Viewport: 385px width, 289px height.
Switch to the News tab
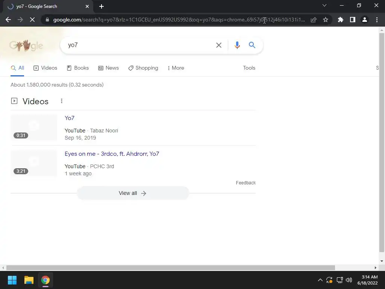click(108, 68)
